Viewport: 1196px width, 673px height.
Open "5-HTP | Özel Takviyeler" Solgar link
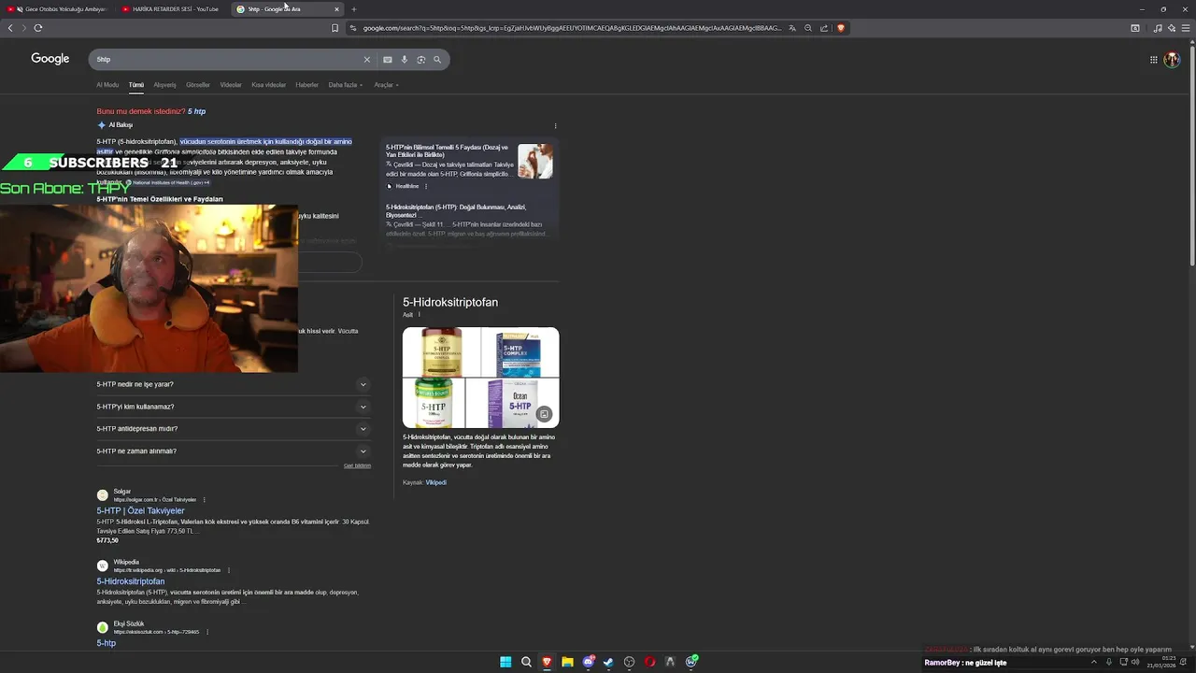coord(140,511)
